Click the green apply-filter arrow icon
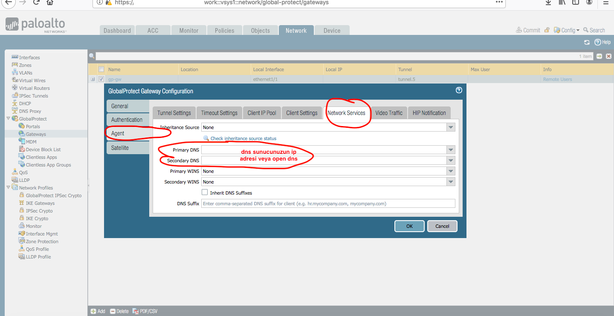Image resolution: width=614 pixels, height=316 pixels. (x=600, y=56)
